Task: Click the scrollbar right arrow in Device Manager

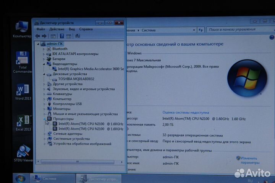Action: (122, 162)
